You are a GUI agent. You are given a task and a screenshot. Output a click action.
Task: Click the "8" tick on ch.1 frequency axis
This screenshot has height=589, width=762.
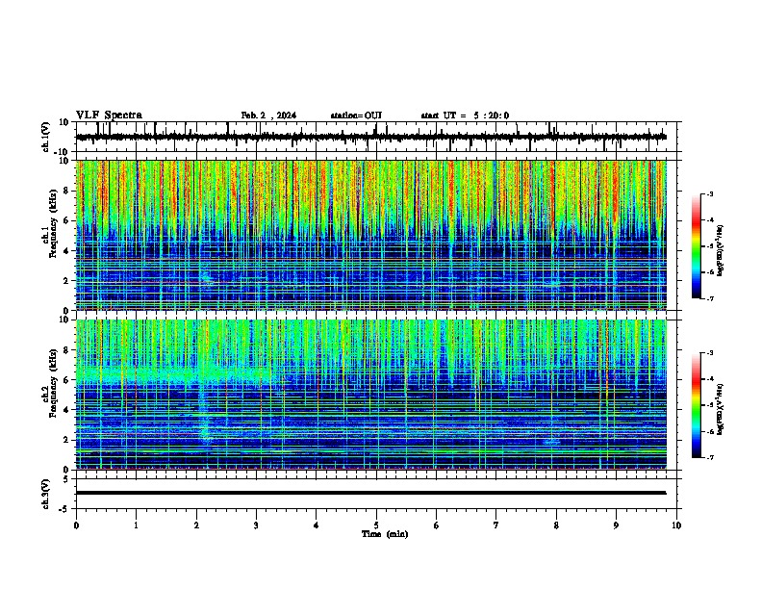(x=66, y=191)
